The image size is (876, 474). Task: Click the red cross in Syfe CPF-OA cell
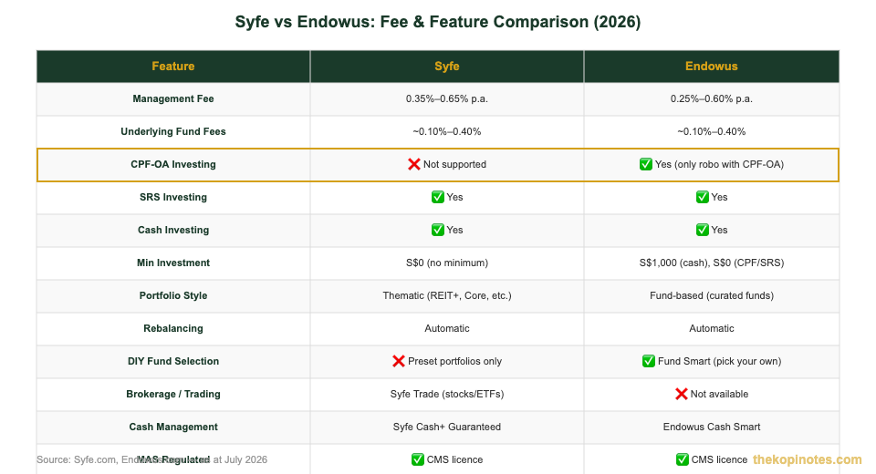tap(414, 164)
